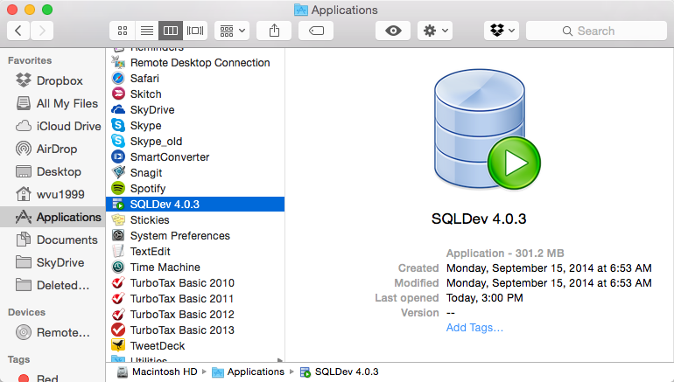Switch to list view mode

[x=147, y=31]
